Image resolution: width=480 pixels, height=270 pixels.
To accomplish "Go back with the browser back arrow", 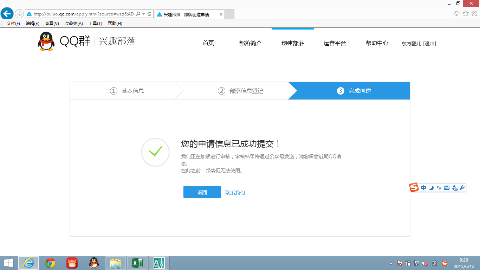I will [7, 14].
